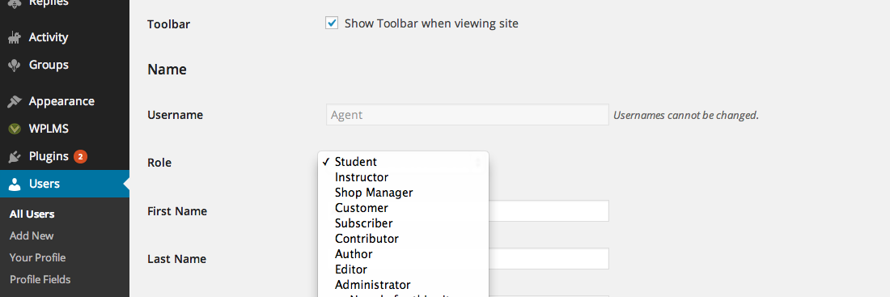The width and height of the screenshot is (890, 297).
Task: Click the First Name label
Action: (177, 211)
